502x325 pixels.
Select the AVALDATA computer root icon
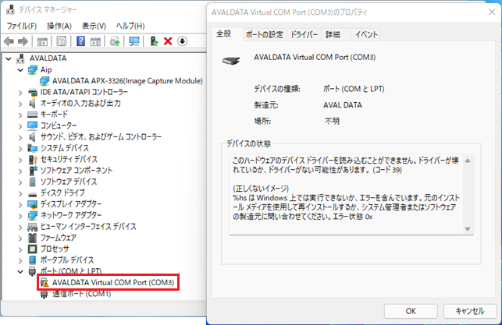pyautogui.click(x=20, y=58)
